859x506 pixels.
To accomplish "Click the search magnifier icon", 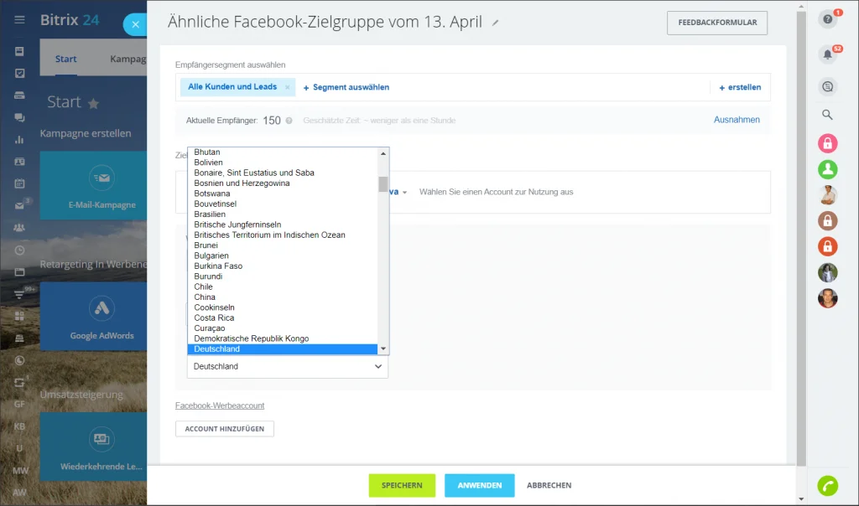I will [x=828, y=115].
